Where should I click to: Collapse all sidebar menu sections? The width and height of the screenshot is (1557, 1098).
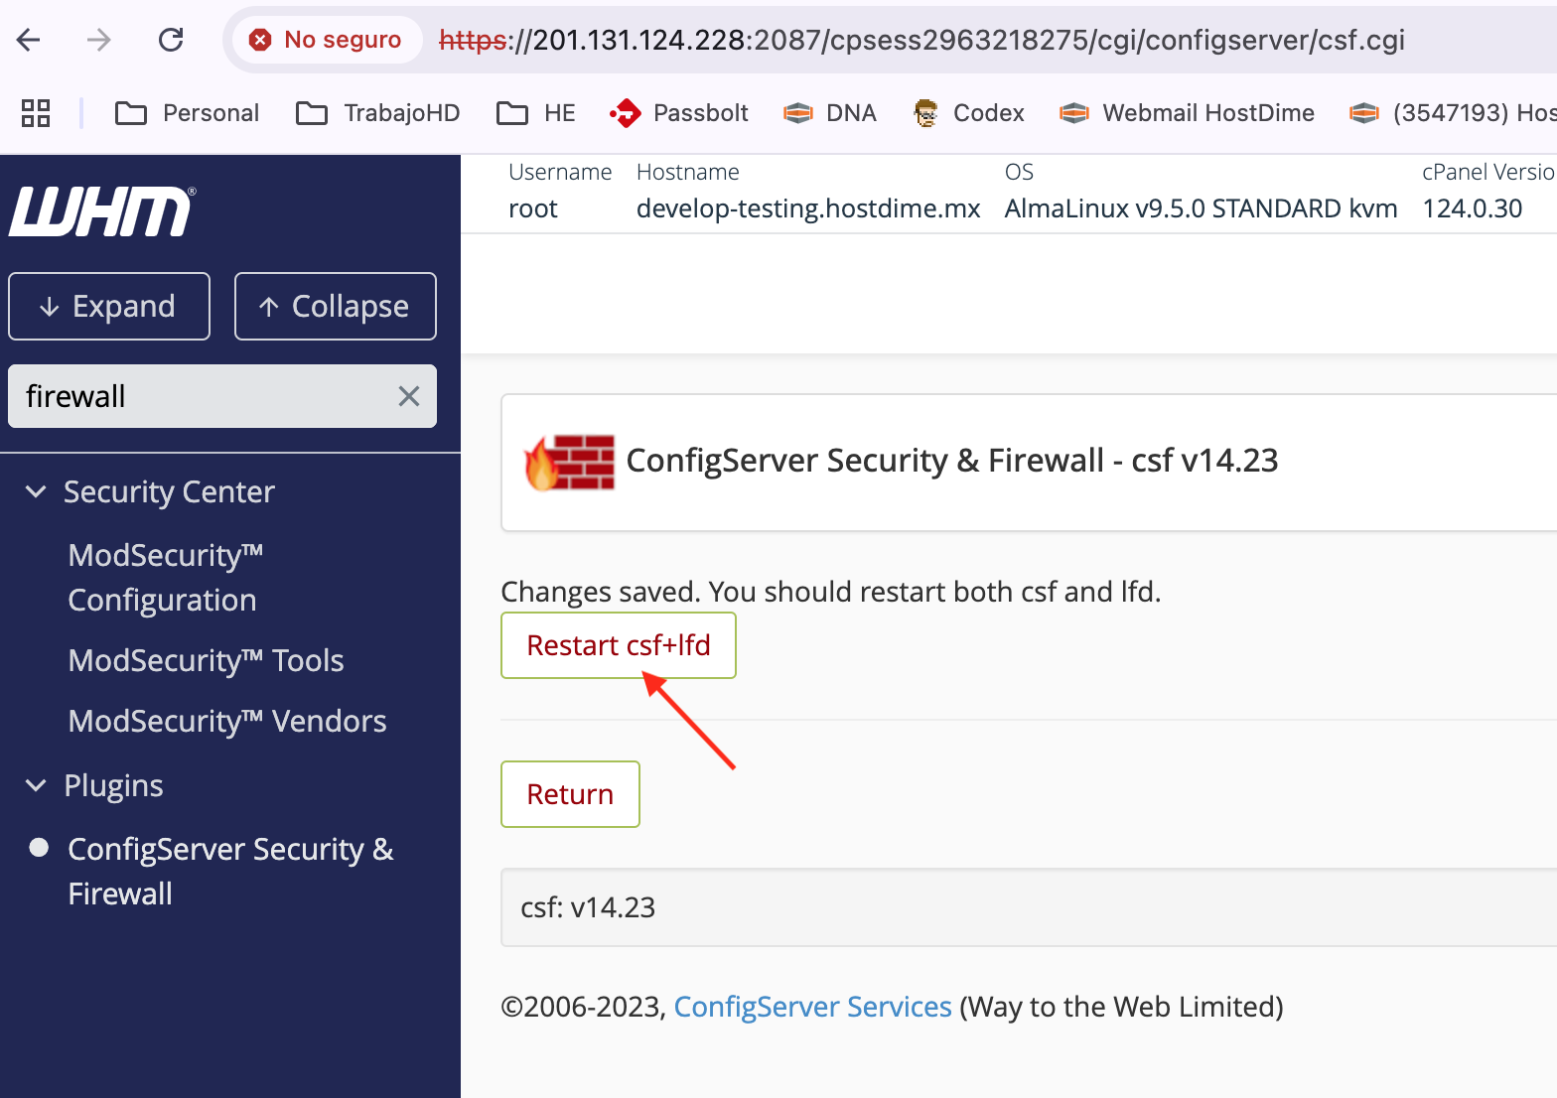click(x=336, y=306)
